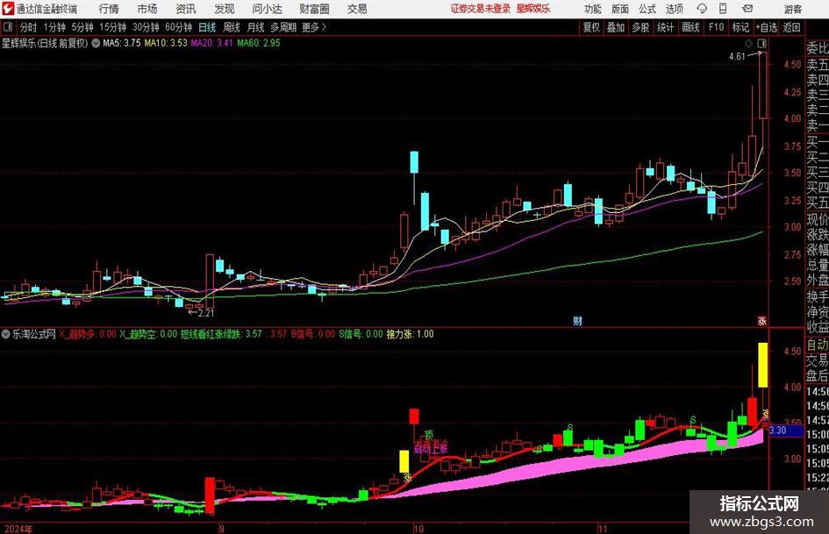Click the MA20: 3.41 label
The width and height of the screenshot is (829, 534).
212,43
